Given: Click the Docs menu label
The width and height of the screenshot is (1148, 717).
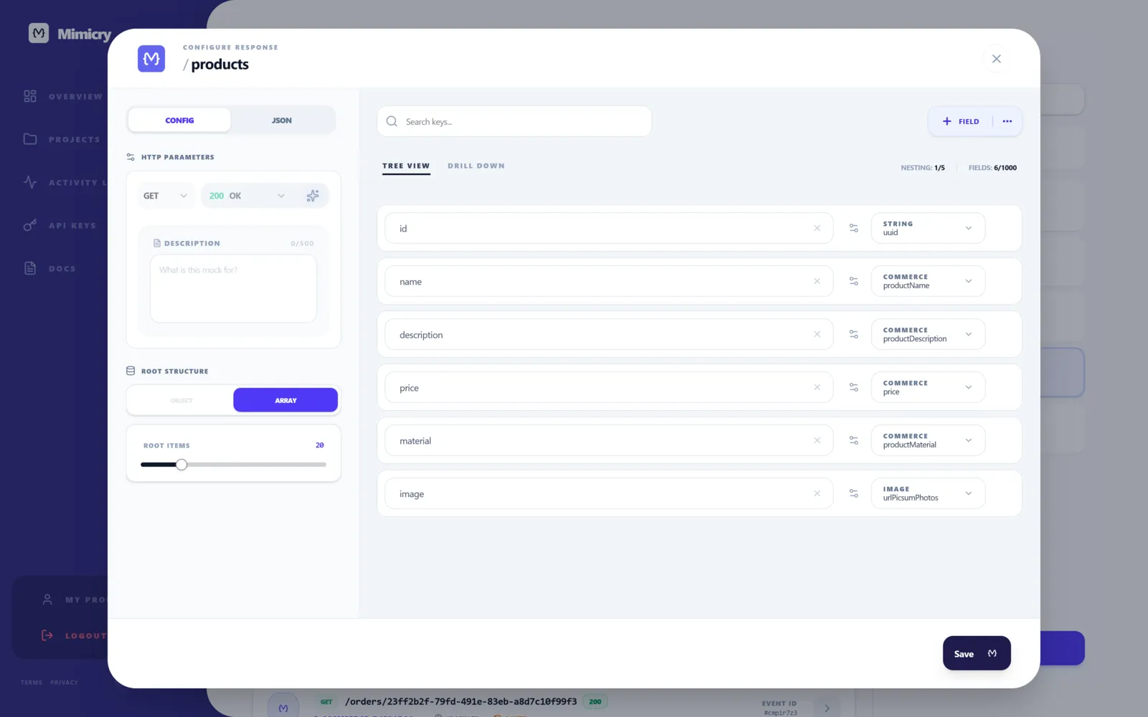Looking at the screenshot, I should 62,268.
